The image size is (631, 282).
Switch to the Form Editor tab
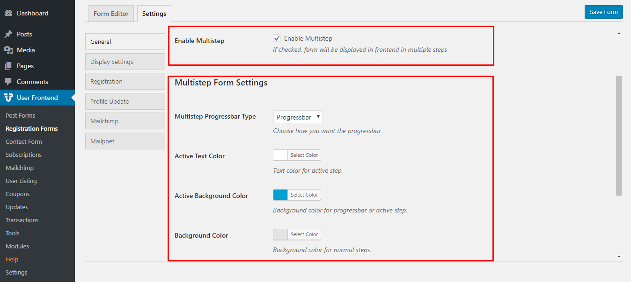tap(111, 14)
